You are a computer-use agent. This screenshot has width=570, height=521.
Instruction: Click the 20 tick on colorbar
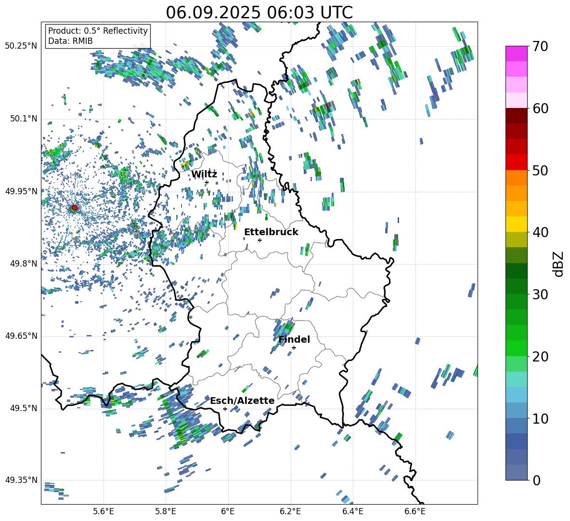tap(540, 356)
